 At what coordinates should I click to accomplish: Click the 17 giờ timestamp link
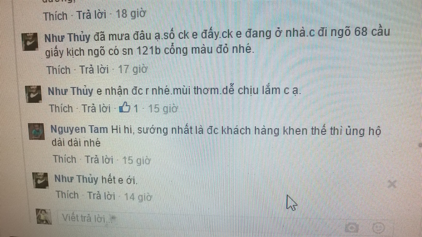coord(133,70)
